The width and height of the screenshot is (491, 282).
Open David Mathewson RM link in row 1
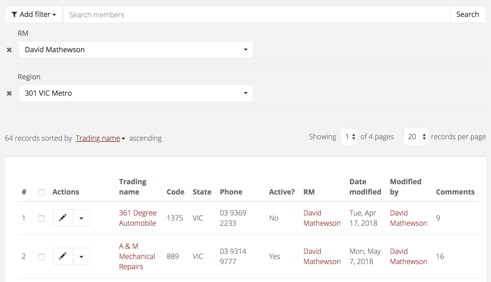[322, 218]
